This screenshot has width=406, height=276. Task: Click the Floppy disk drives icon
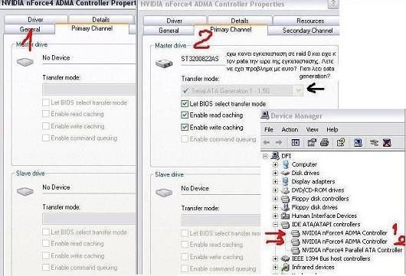coord(285,207)
